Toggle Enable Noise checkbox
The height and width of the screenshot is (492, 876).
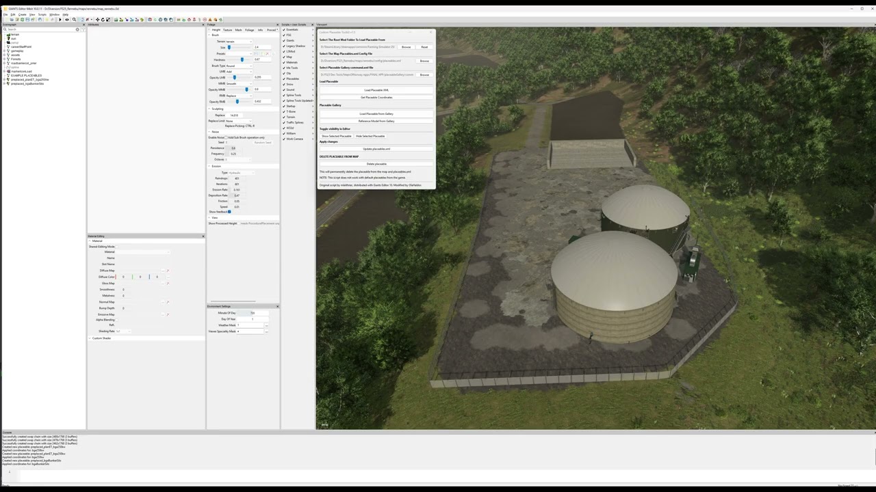(x=226, y=137)
